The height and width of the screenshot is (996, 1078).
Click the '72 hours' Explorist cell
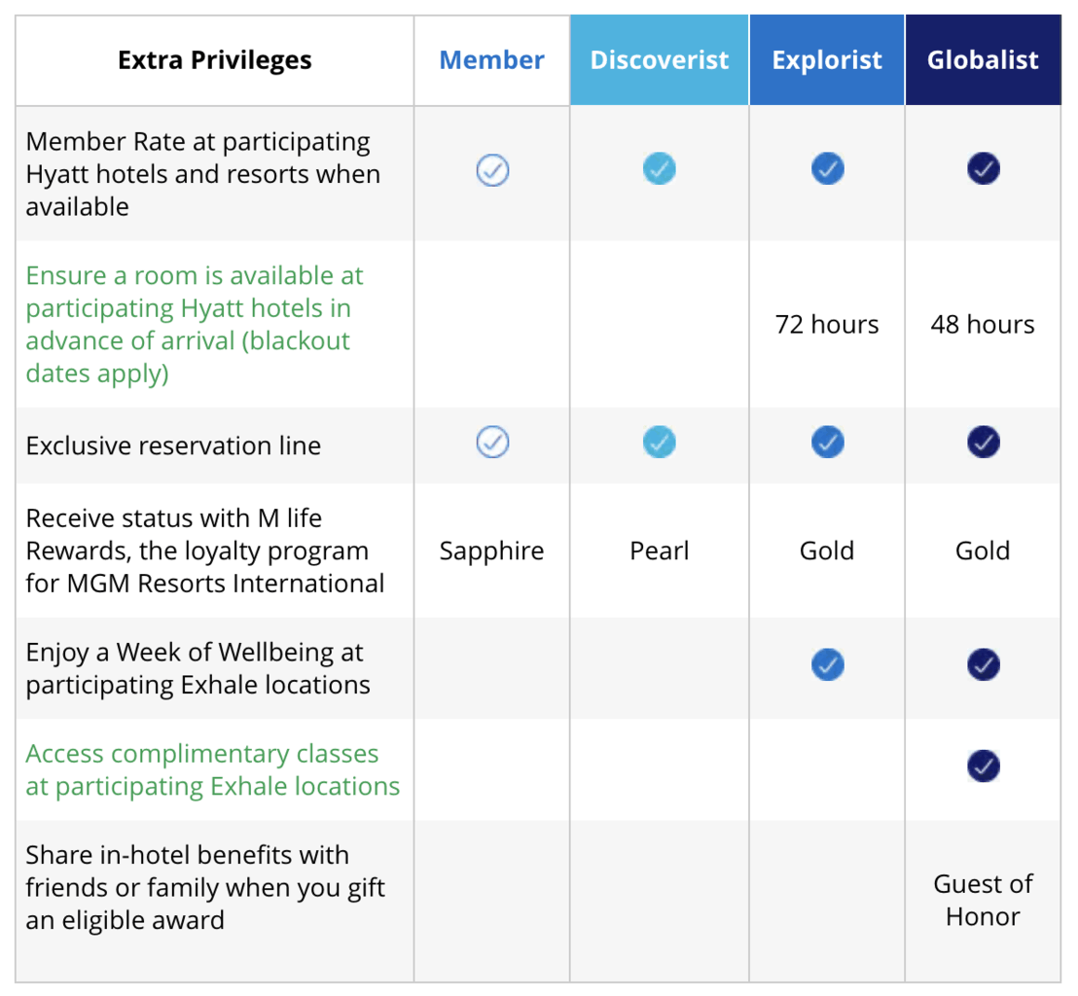pos(827,325)
